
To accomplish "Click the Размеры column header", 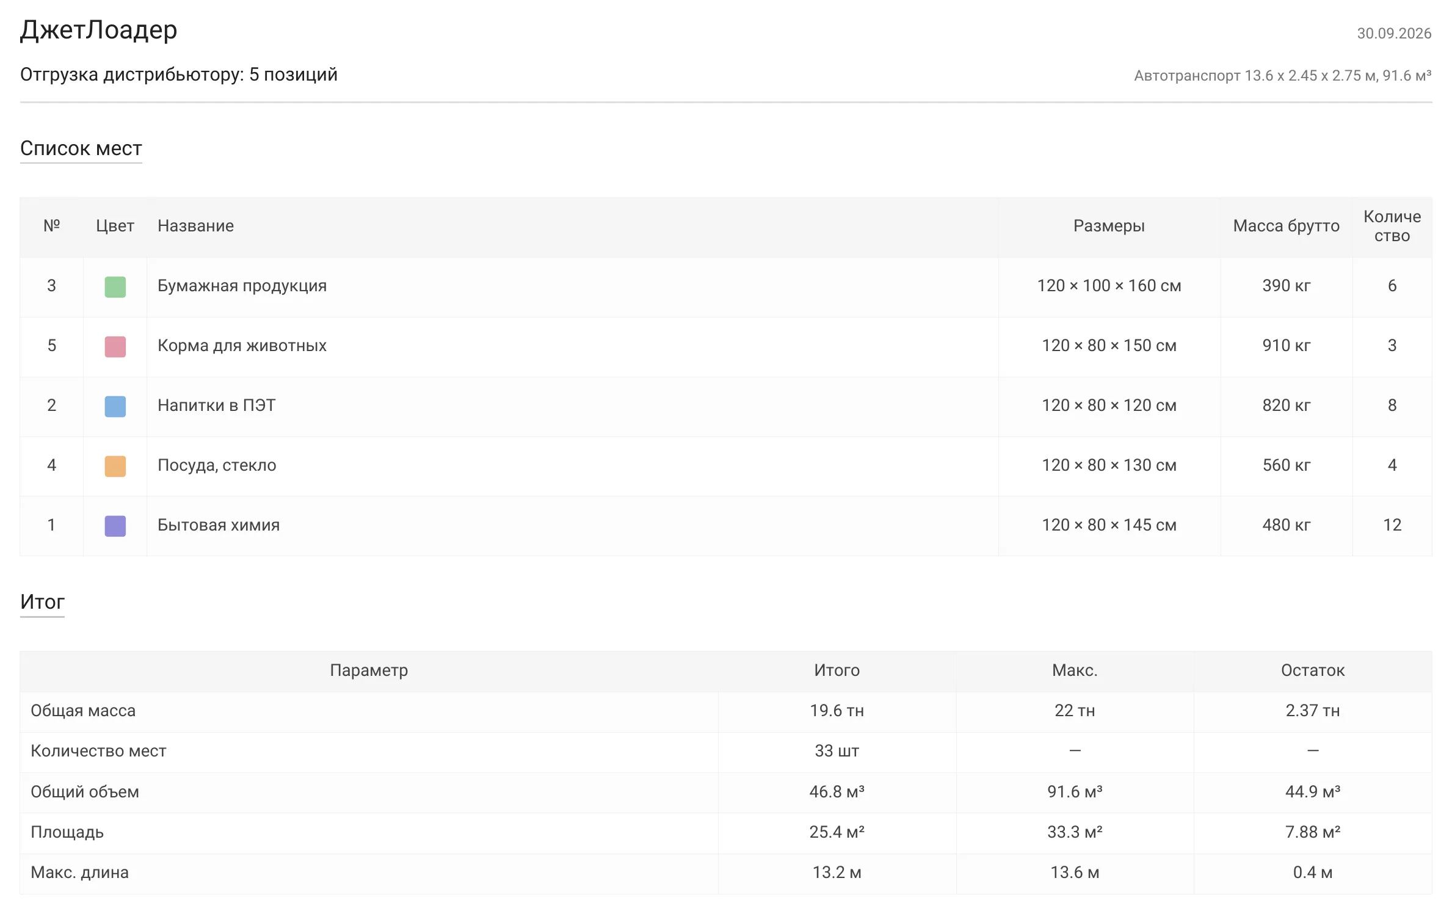I will pos(1109,226).
